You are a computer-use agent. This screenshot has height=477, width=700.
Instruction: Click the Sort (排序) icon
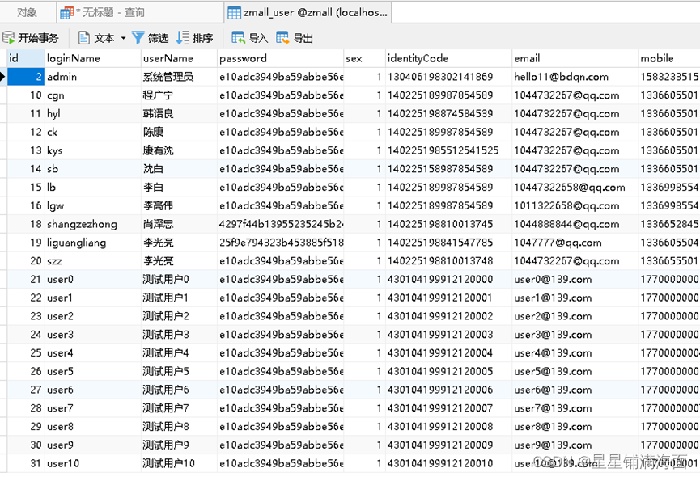(x=183, y=38)
